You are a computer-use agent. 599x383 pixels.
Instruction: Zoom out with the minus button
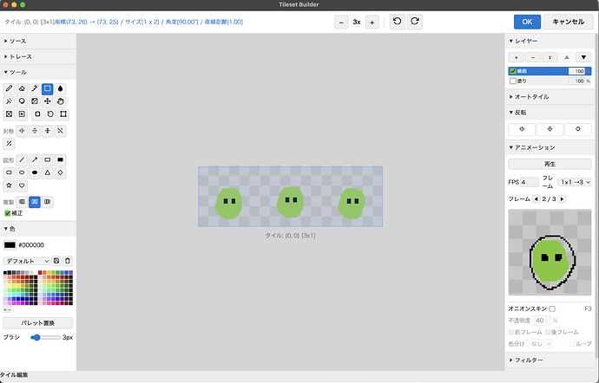pyautogui.click(x=341, y=23)
